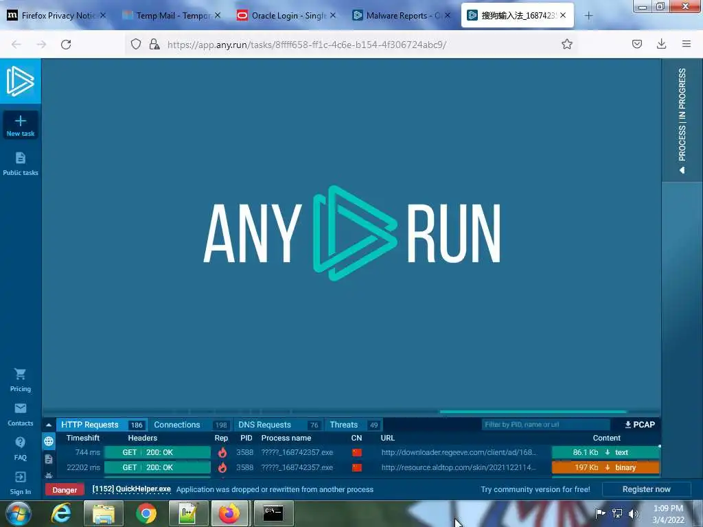Click the fire reputation icon in the 744 ms row

[222, 452]
